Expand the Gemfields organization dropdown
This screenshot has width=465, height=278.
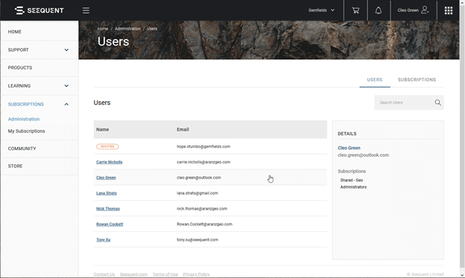click(321, 10)
